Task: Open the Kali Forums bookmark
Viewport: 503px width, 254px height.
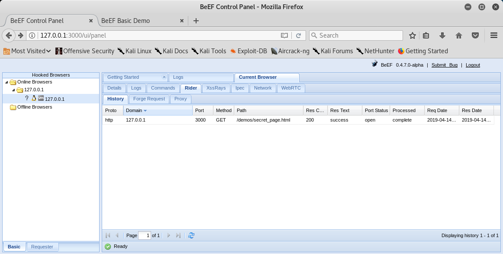Action: [332, 51]
